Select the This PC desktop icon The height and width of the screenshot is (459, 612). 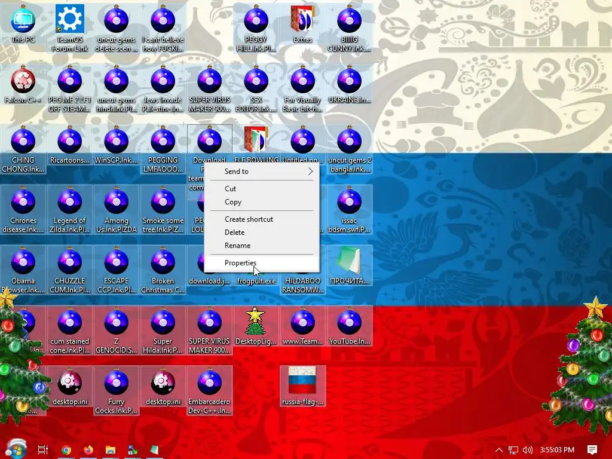[x=23, y=24]
